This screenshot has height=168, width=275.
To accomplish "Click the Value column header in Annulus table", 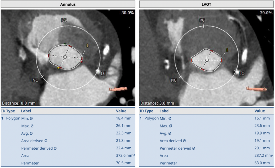I will pos(121,111).
